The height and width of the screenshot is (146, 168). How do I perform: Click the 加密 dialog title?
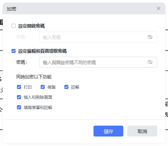12,9
